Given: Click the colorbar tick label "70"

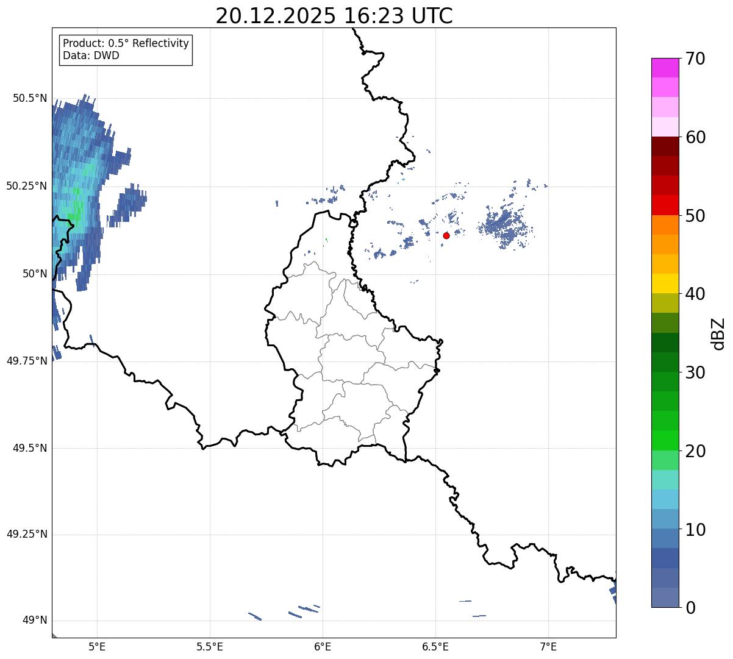Looking at the screenshot, I should (x=695, y=59).
